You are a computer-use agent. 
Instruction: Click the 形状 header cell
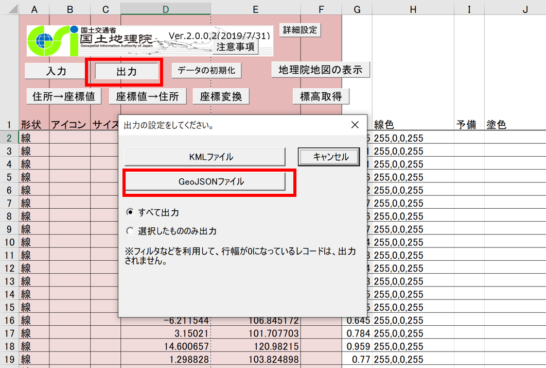click(34, 125)
